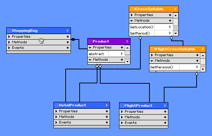
Task: Select the HotelProduct class title bar
Action: pos(82,105)
